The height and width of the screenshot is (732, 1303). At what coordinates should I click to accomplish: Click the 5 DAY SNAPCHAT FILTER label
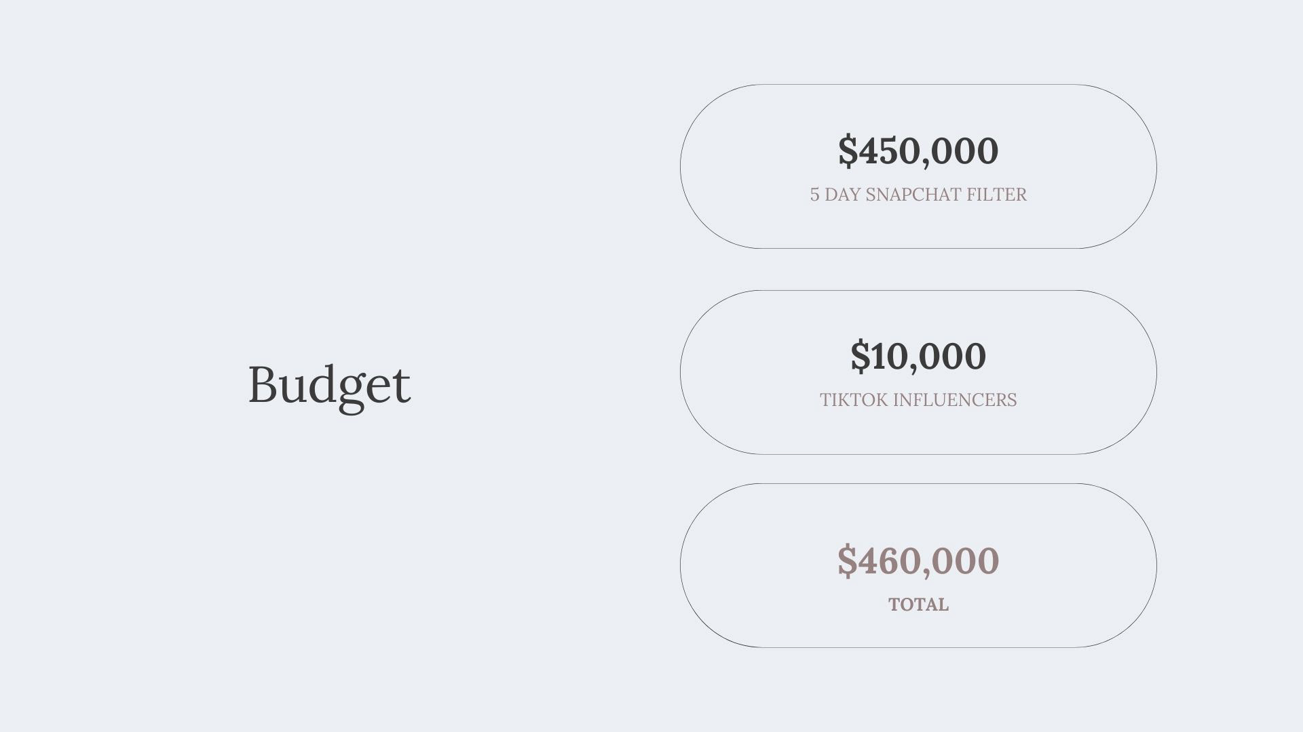[x=918, y=195]
